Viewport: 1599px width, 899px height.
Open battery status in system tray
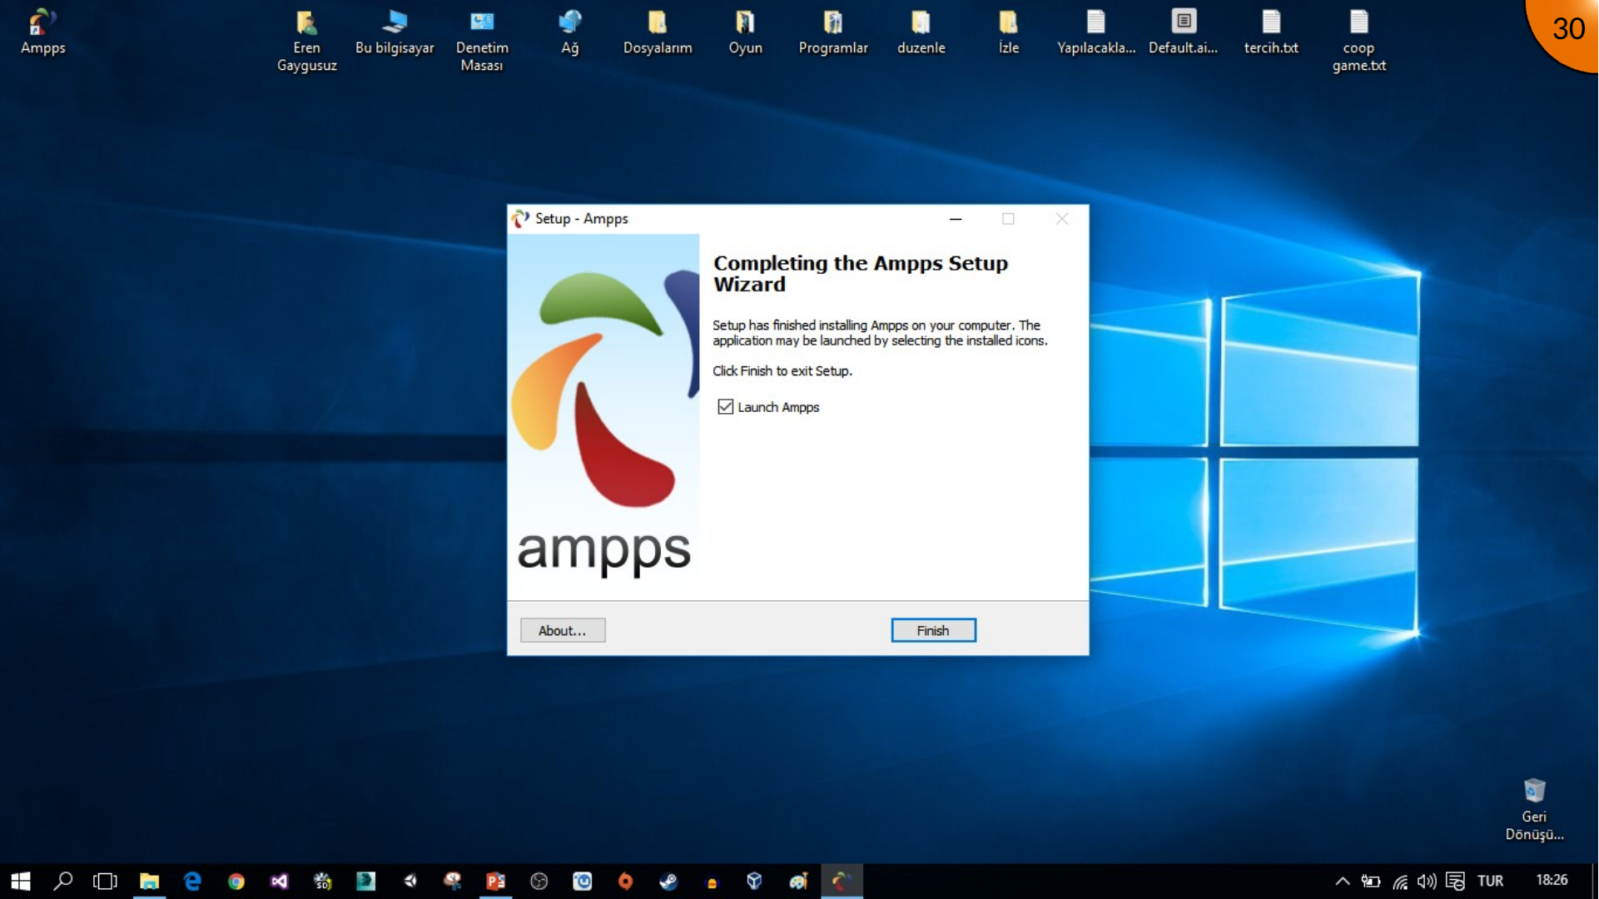[1370, 882]
